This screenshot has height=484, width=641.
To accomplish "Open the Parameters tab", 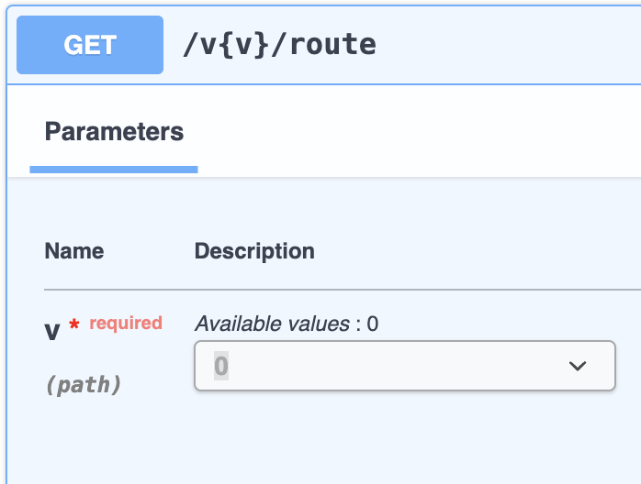I will (114, 132).
